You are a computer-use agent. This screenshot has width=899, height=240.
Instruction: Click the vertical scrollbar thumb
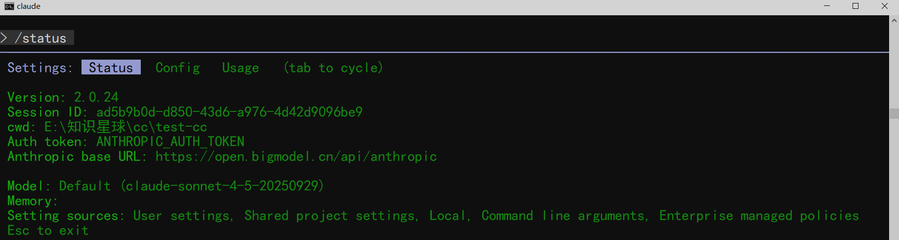pyautogui.click(x=894, y=113)
